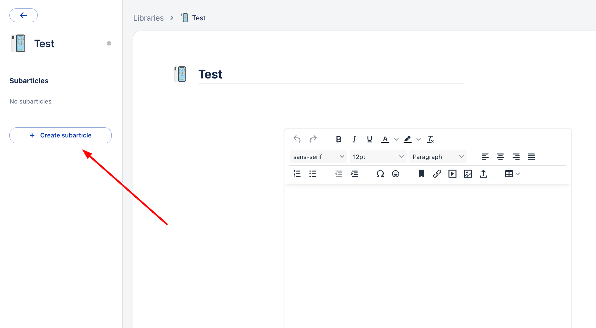Screen dimensions: 596x328
Task: Open the 12pt font size dropdown
Action: click(x=378, y=157)
